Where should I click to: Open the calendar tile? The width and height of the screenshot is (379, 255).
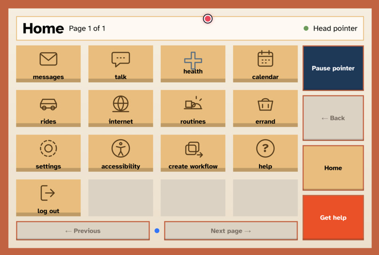point(265,64)
